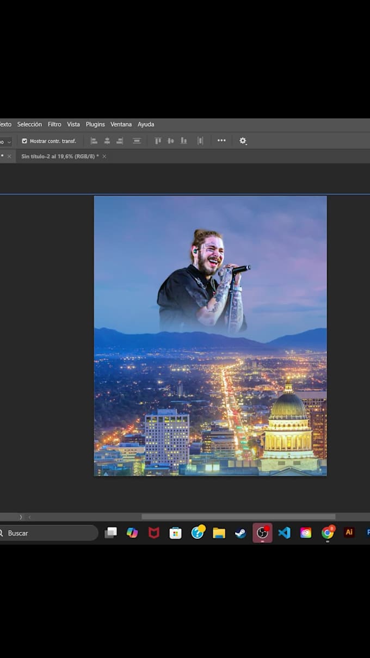Open the blue round app with yellow badge
370x658 pixels.
[198, 532]
